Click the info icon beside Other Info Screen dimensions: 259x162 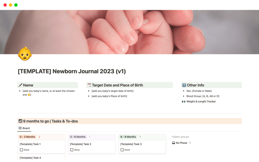[x=184, y=85]
